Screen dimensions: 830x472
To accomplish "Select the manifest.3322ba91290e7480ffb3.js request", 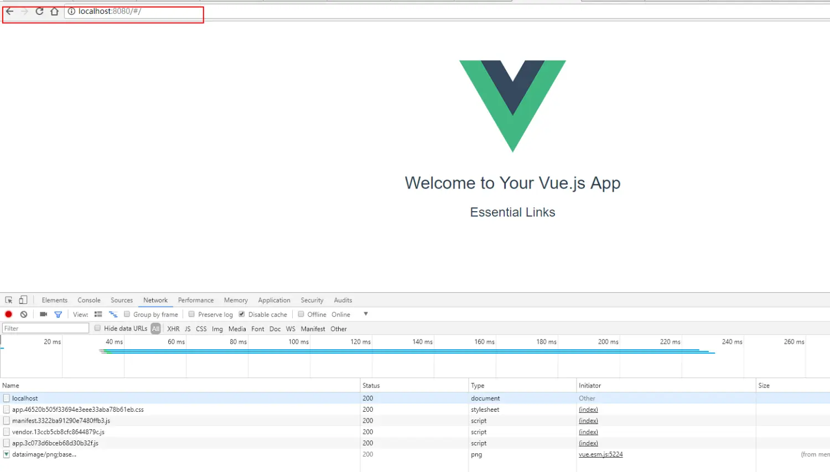I will pyautogui.click(x=415, y=421).
